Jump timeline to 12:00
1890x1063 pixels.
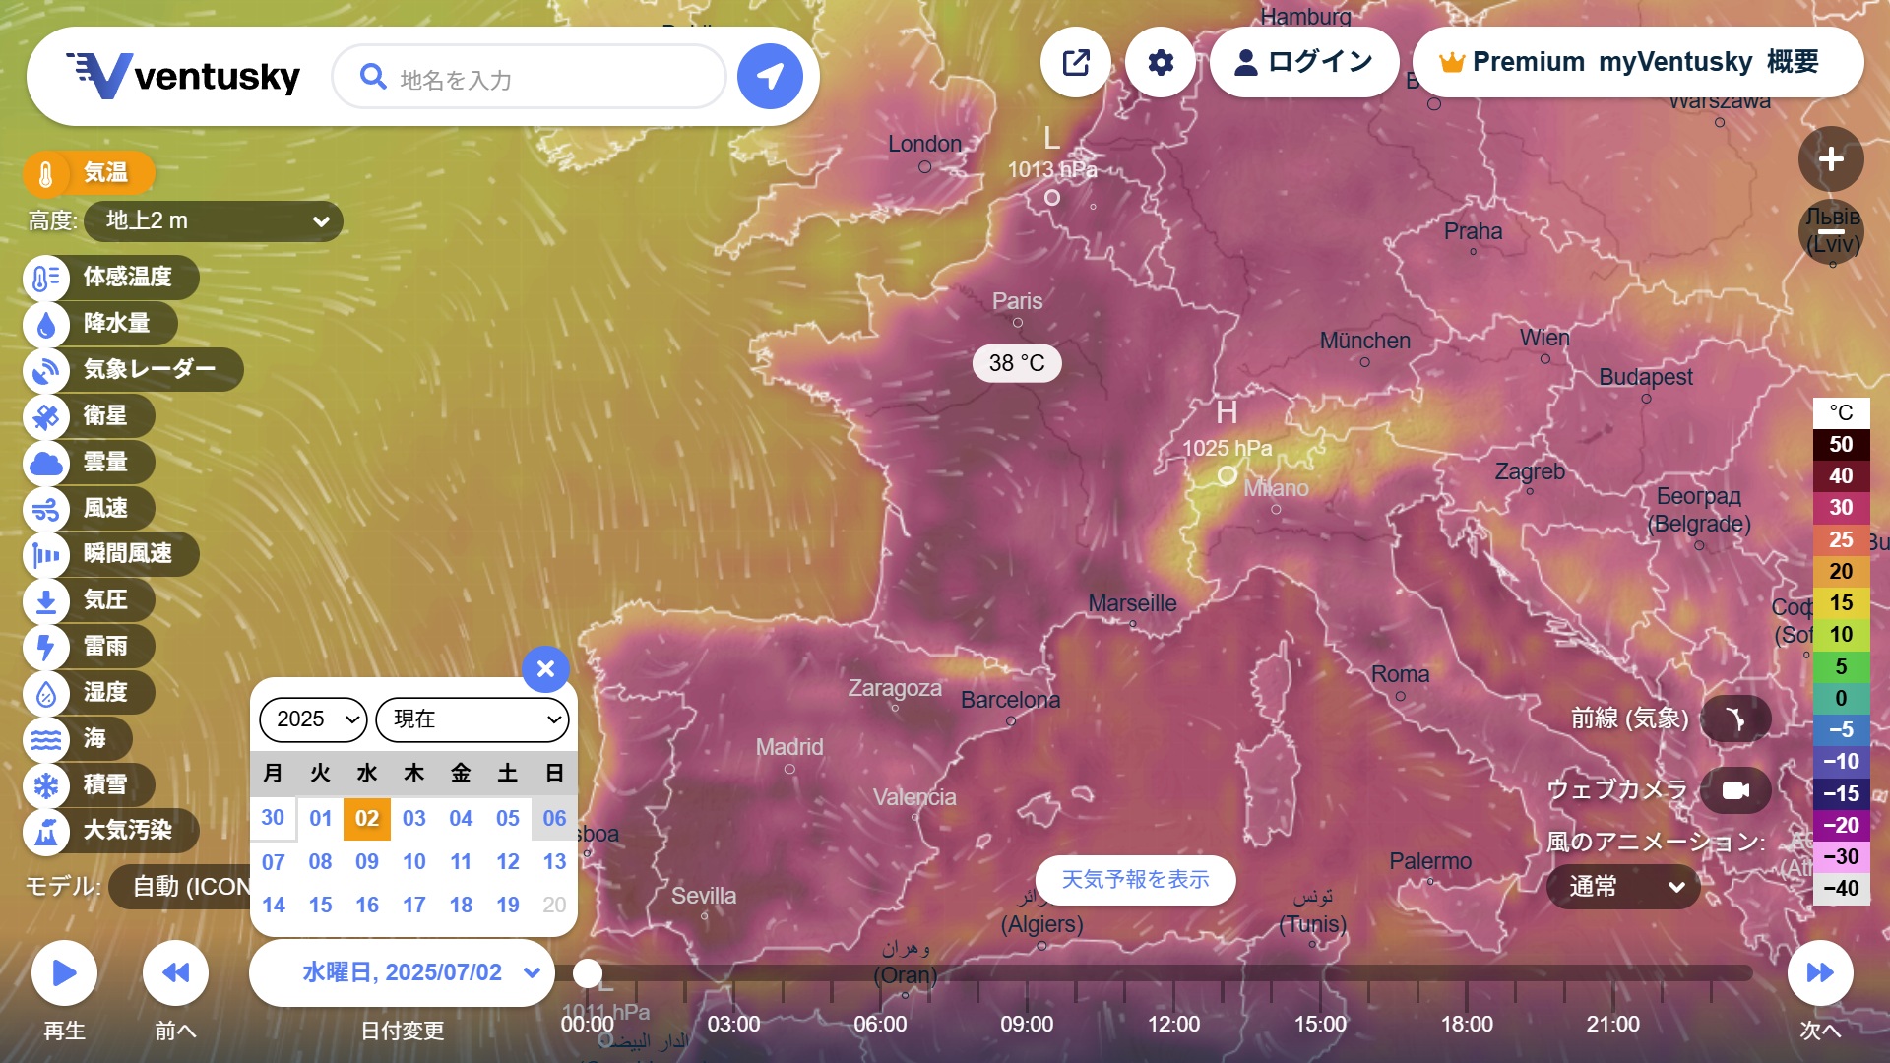[1173, 1025]
